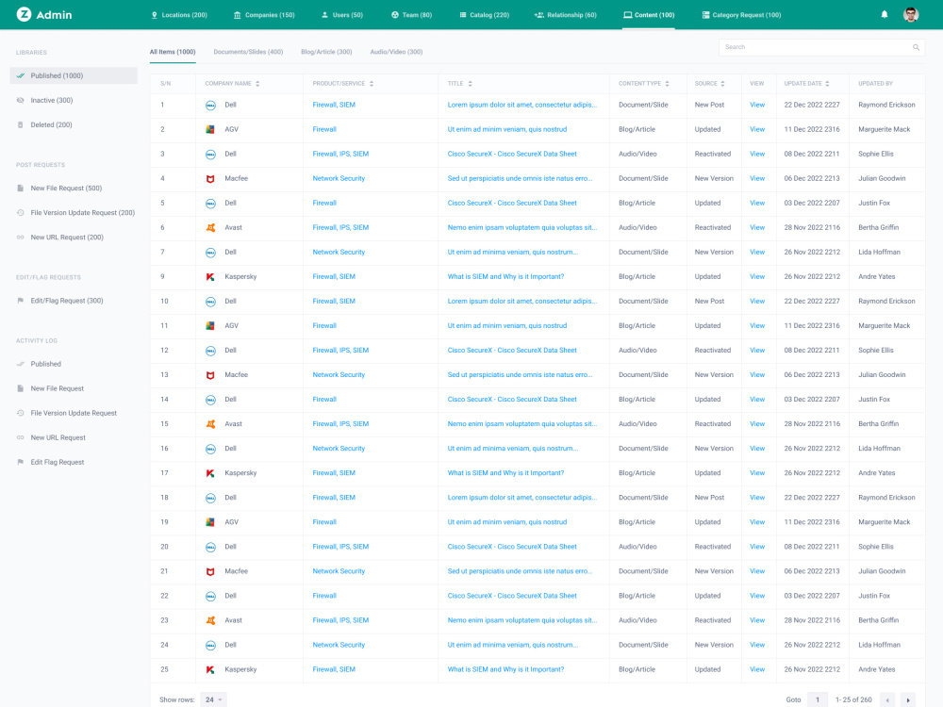Open activity log New File Request

(x=58, y=388)
